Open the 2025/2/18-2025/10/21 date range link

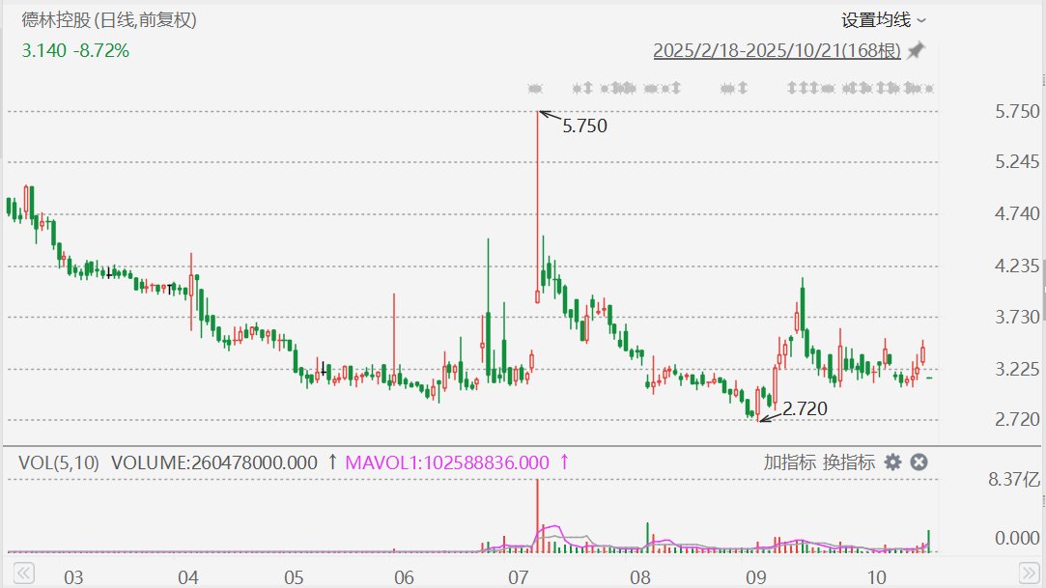pyautogui.click(x=777, y=50)
